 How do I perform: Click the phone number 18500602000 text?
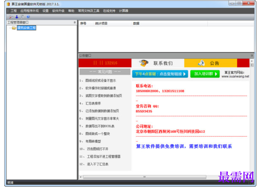click(147, 91)
